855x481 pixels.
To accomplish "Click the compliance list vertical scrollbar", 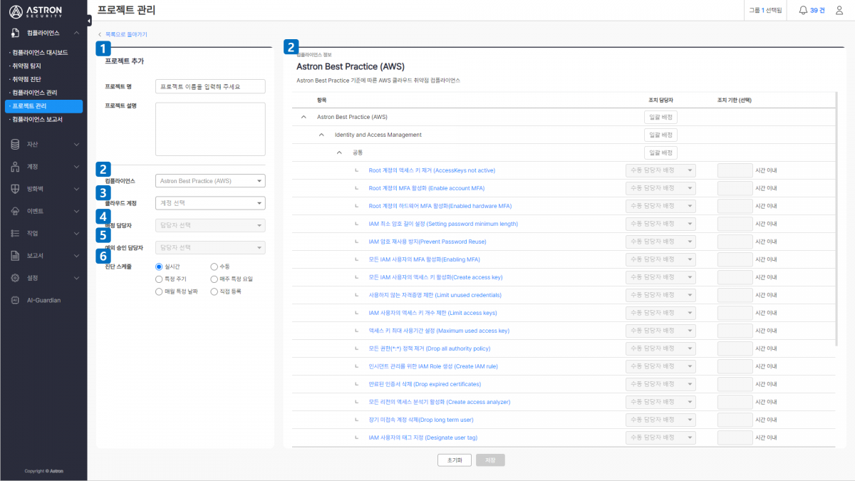I will (x=836, y=218).
